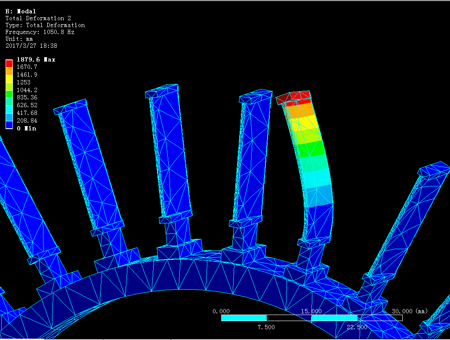The height and width of the screenshot is (340, 450).
Task: Click the Frequency: 1050.8 Hz text
Action: 40,32
